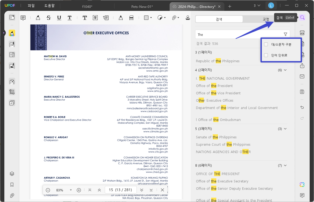The image size is (314, 202).
Task: Switch to the Pets-New-01* tab
Action: click(142, 7)
